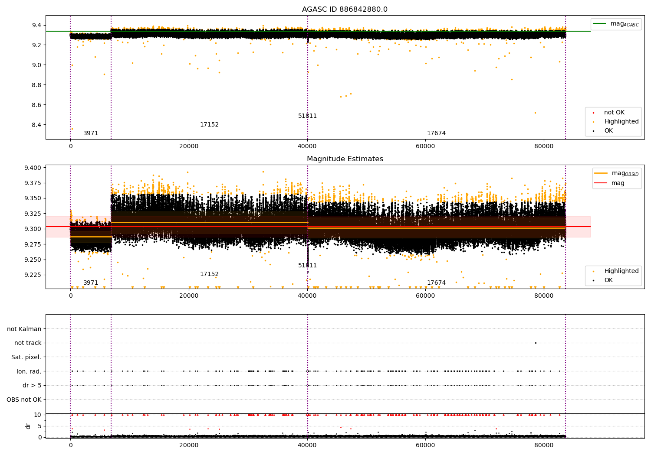
Task: Click the 'Ion. rad.' row label
Action: 29,372
